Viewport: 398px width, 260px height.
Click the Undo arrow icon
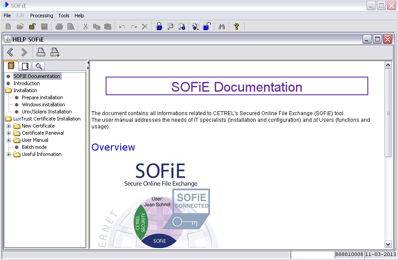click(122, 27)
